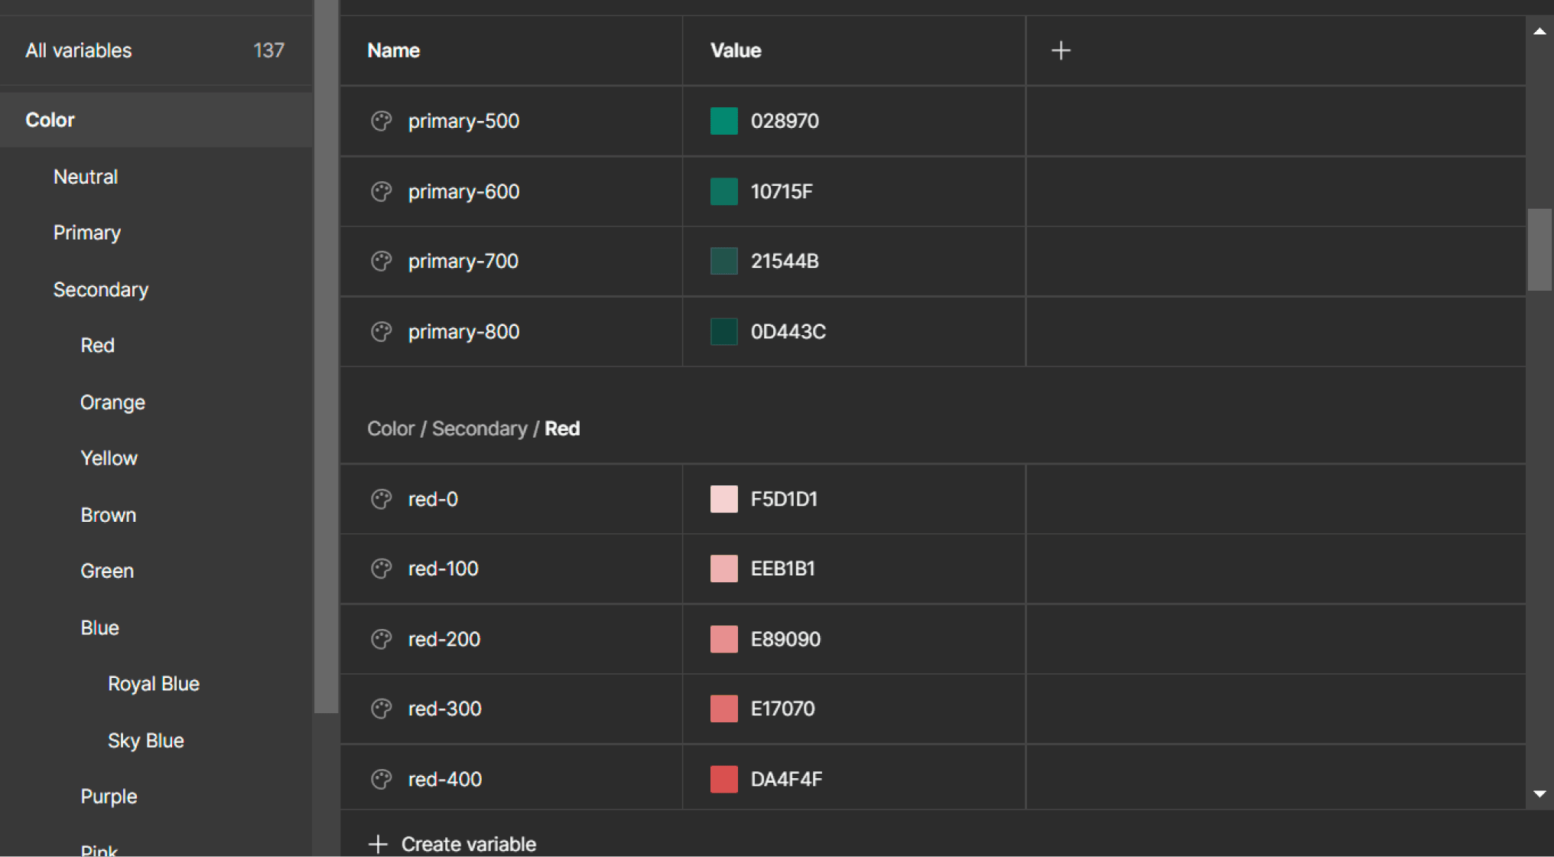Click the palette icon next to red-300
Screen dimensions: 1554x857
[x=381, y=709]
